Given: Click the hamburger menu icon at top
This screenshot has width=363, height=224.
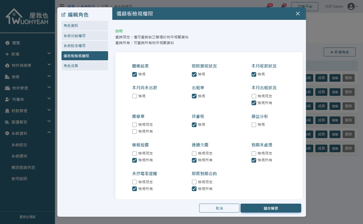Looking at the screenshot, I should pos(62,6).
